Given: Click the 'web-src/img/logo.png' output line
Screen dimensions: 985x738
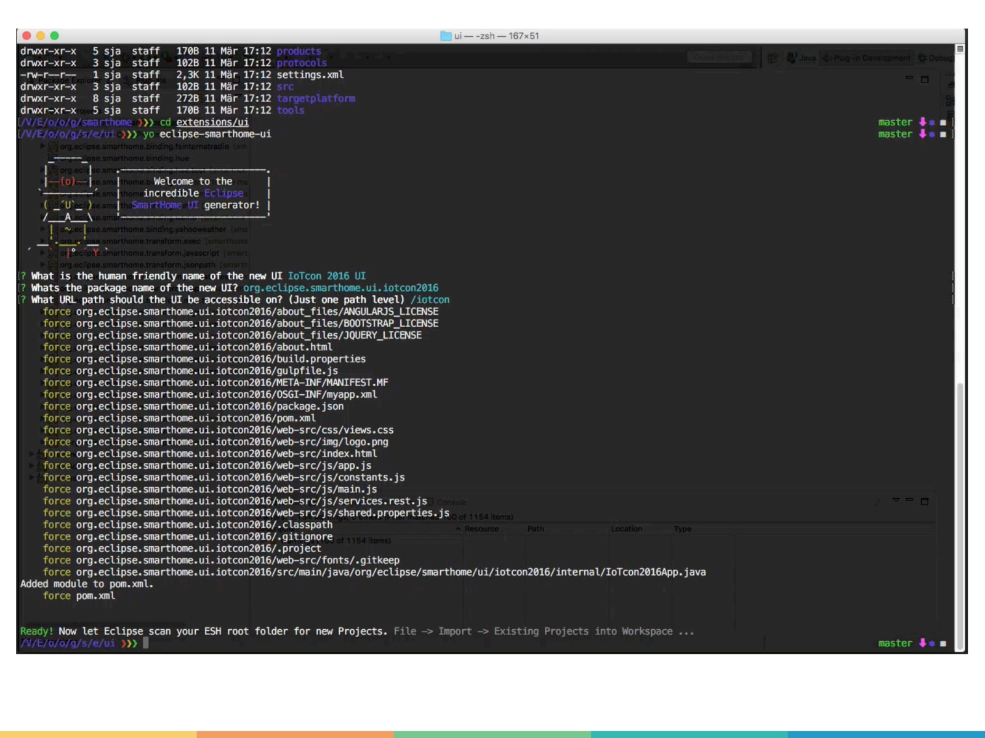Looking at the screenshot, I should coord(215,442).
